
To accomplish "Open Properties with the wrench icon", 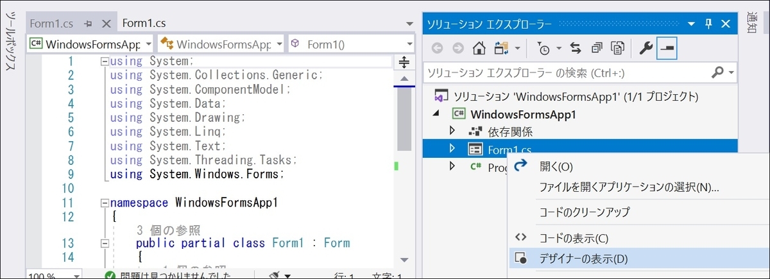I will pos(645,48).
